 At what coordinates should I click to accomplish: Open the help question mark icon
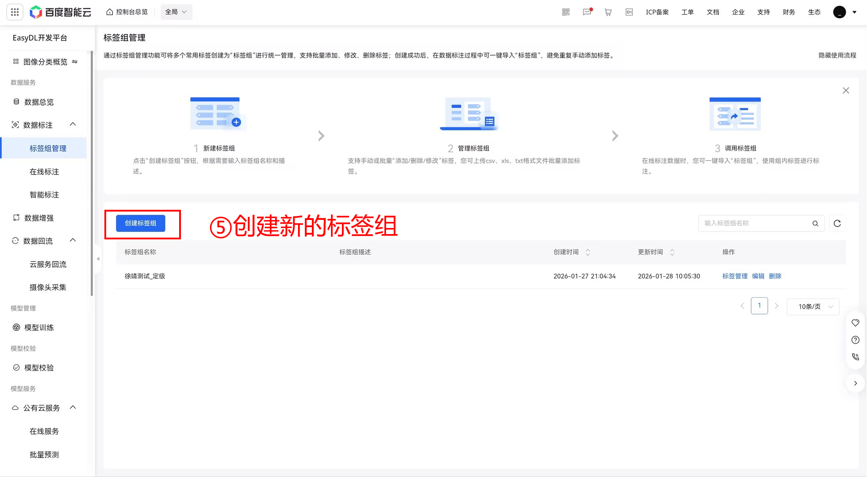(x=855, y=340)
